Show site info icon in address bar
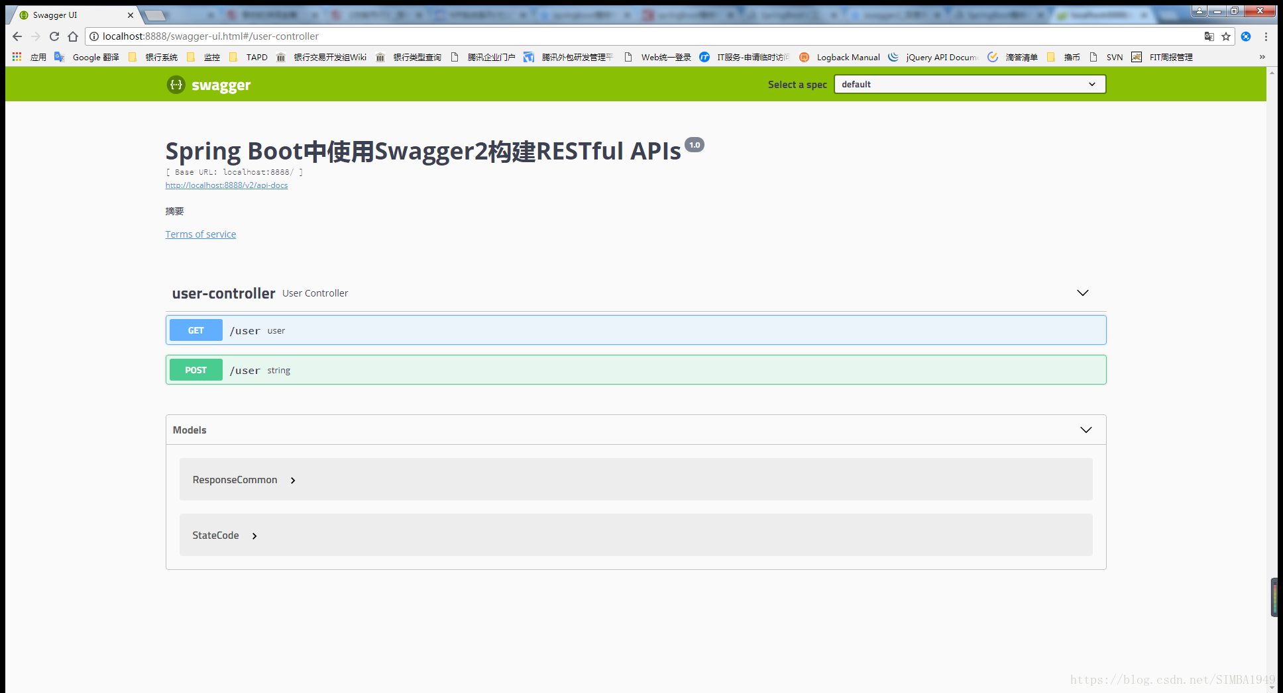This screenshot has height=693, width=1283. pyautogui.click(x=94, y=36)
